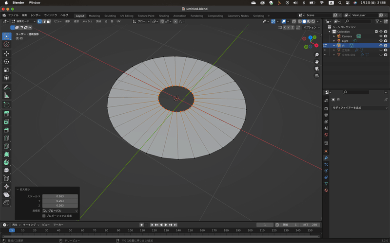Collapse the 拡大縮小 operator panel
Image resolution: width=390 pixels, height=243 pixels.
point(18,190)
